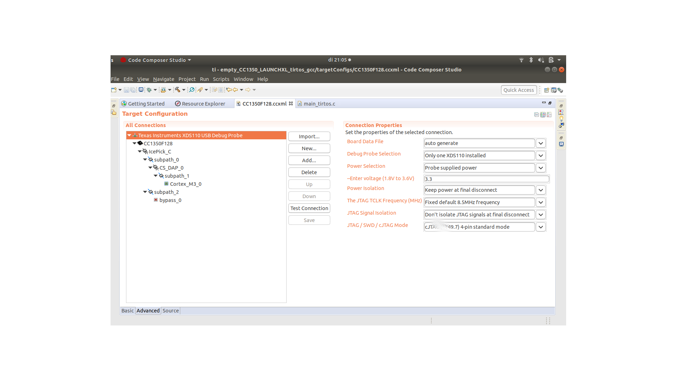676x380 pixels.
Task: Click the Debug bug icon in toolbar
Action: coord(149,90)
